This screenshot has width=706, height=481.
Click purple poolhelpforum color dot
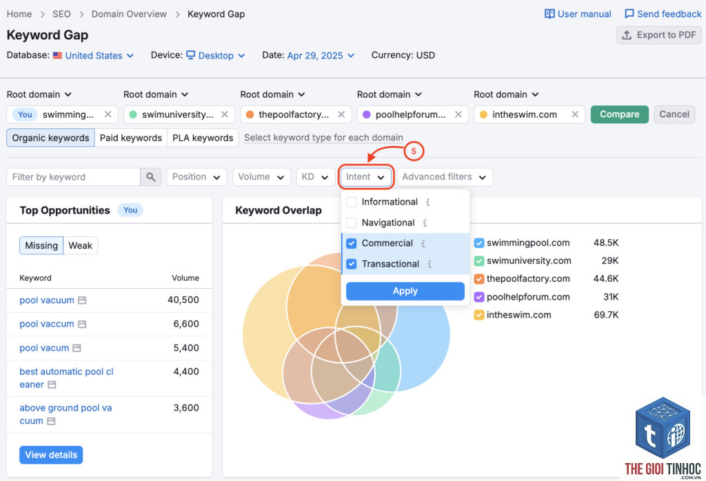pos(367,114)
